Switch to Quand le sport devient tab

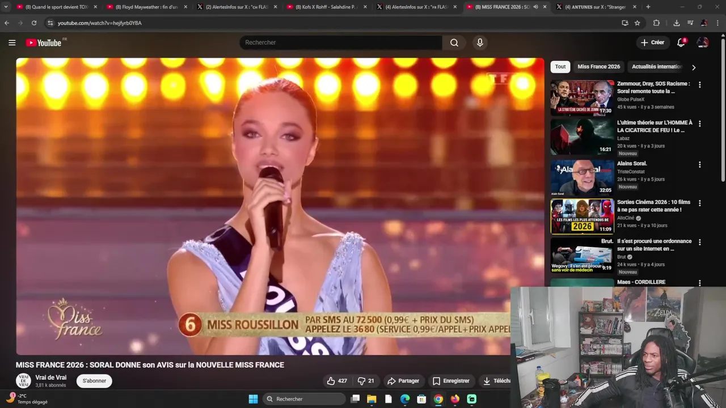click(x=56, y=7)
